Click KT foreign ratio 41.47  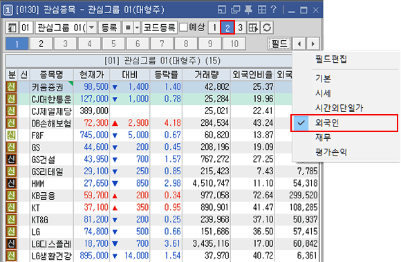pos(263,207)
